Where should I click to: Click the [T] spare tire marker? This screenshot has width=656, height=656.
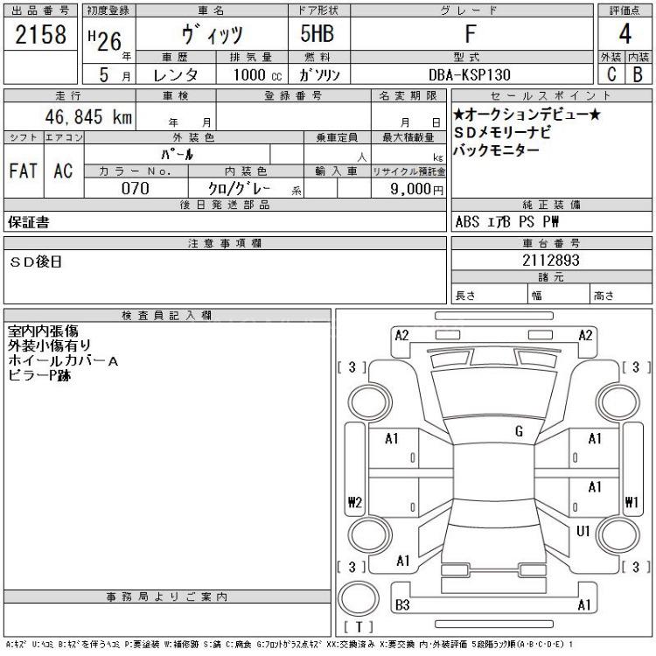[359, 626]
